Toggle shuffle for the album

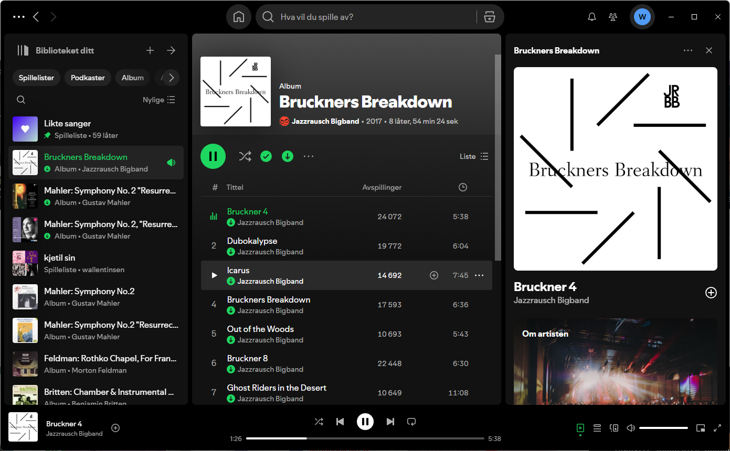point(245,156)
